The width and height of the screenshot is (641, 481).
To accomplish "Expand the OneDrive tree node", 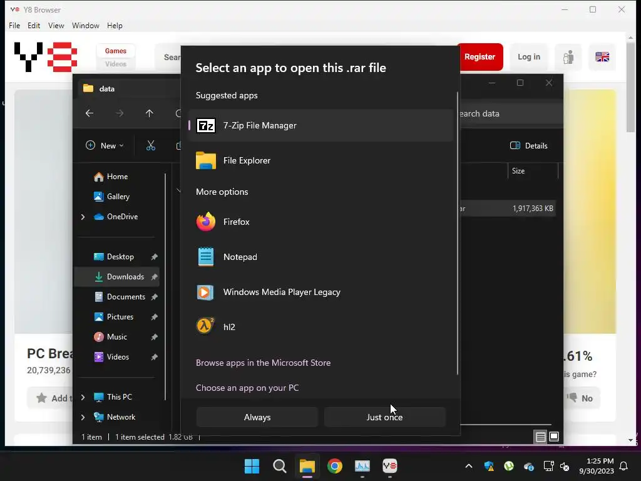I will point(83,217).
